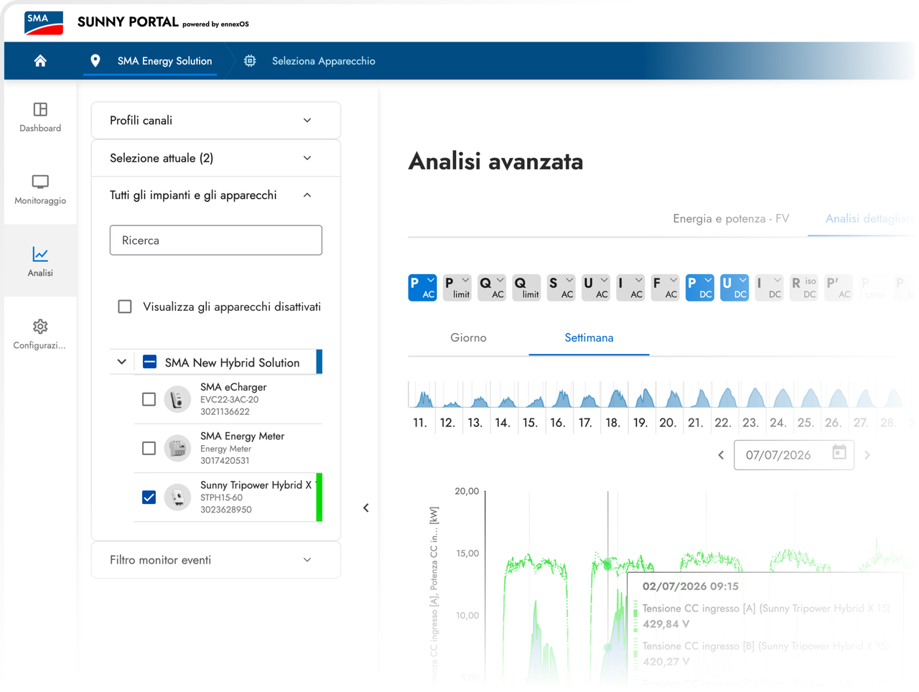
Task: Toggle the U DC channel chip
Action: 734,287
